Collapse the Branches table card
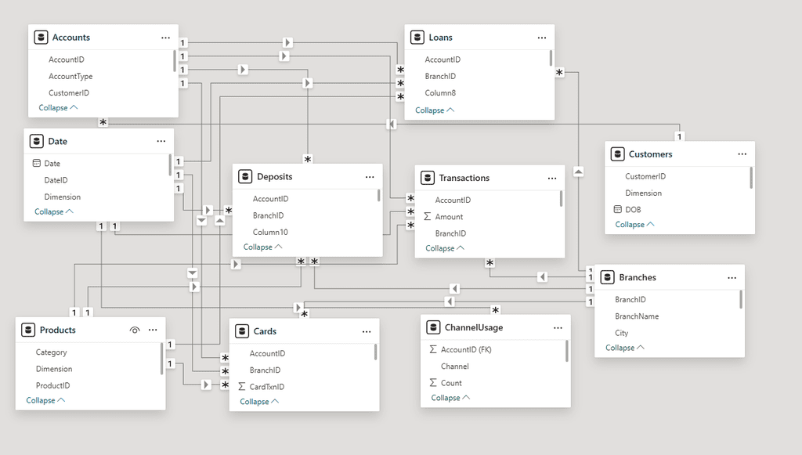The image size is (802, 455). [x=624, y=348]
